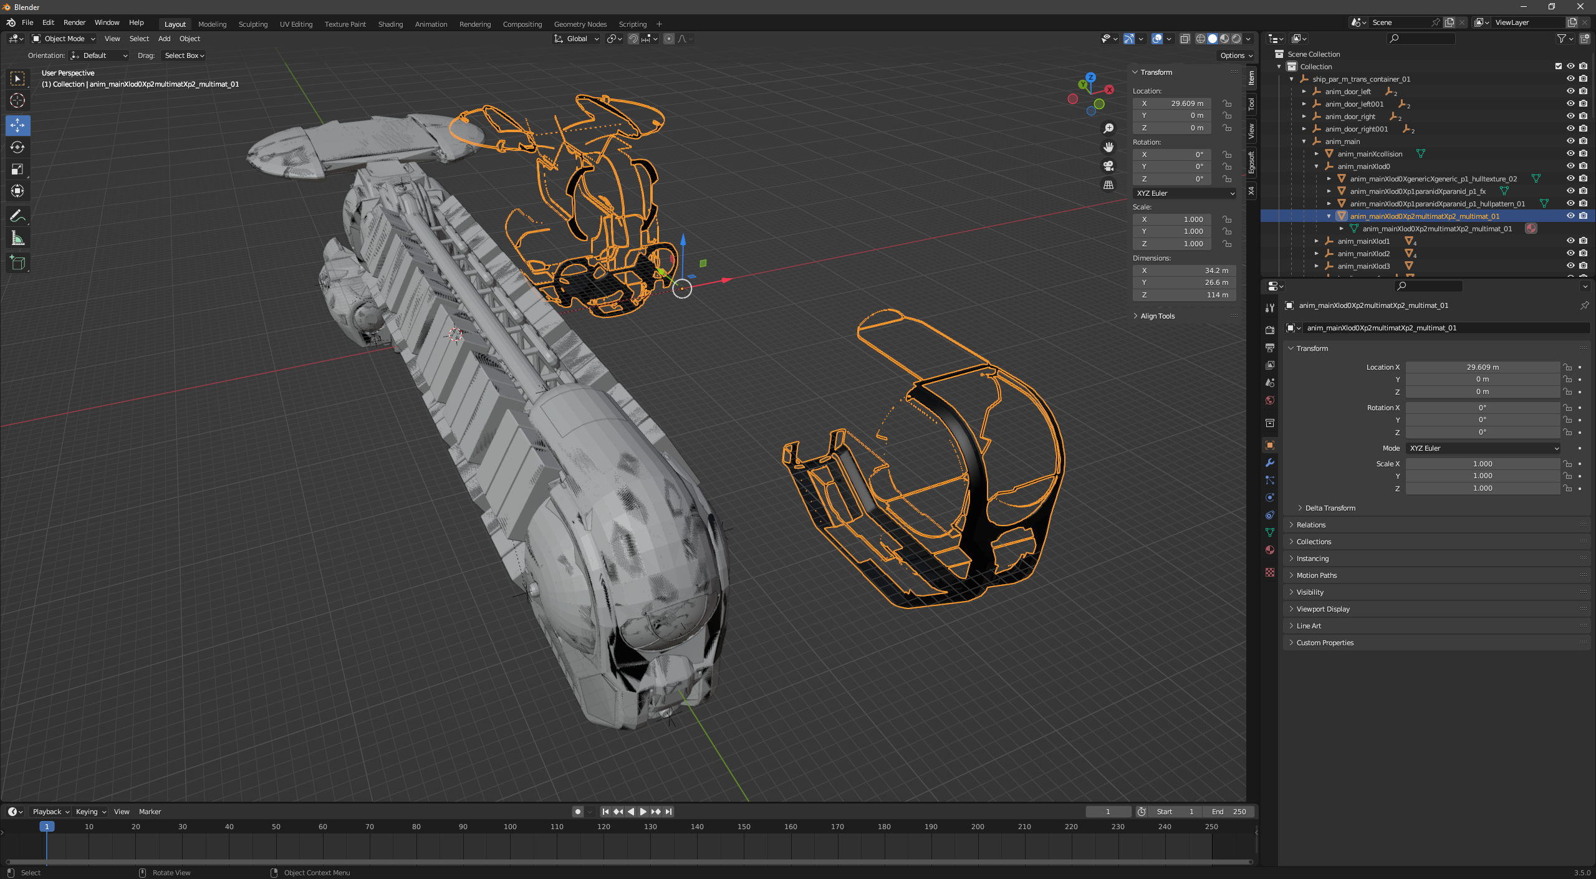The height and width of the screenshot is (879, 1596).
Task: Open the Select Box drag dropdown
Action: point(184,55)
